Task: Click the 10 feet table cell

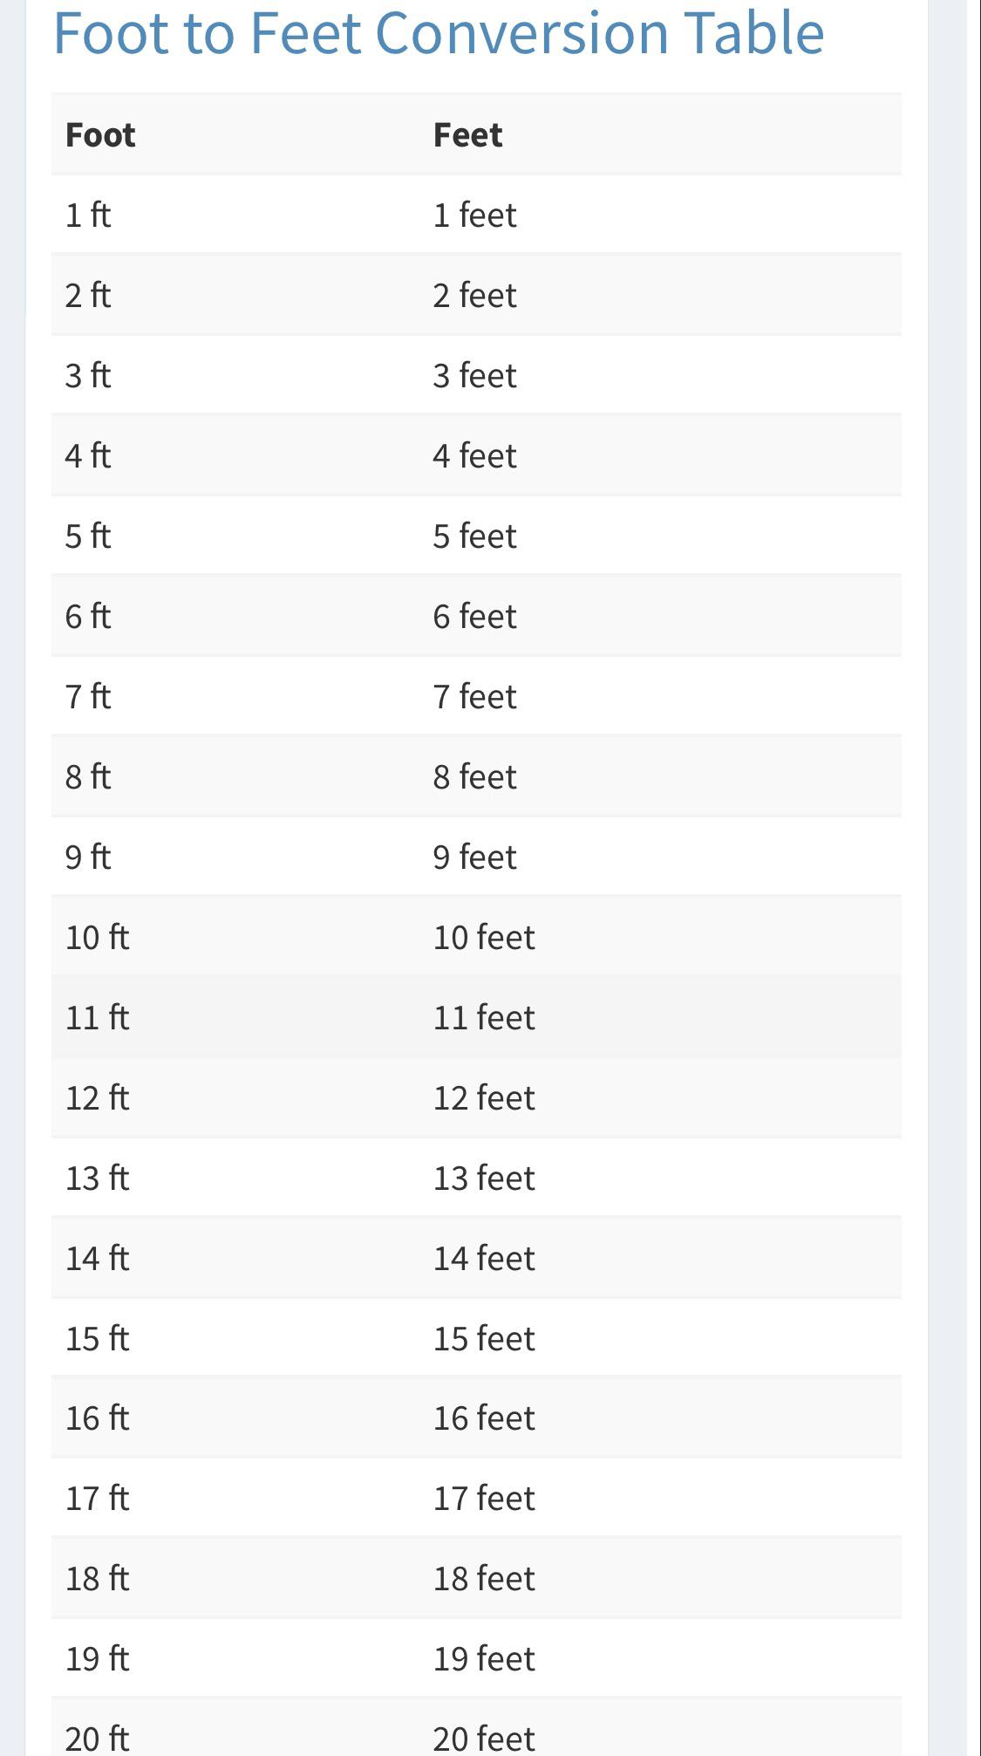Action: tap(484, 938)
